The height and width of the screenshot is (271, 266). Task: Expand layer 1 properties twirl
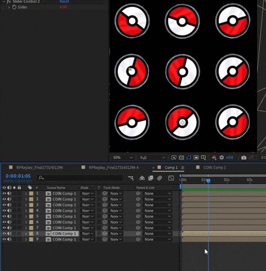coord(26,194)
